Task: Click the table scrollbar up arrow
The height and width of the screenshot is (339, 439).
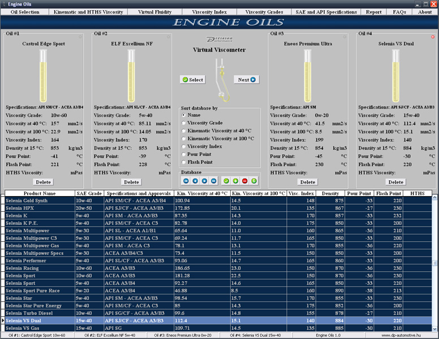Action: tap(435, 198)
